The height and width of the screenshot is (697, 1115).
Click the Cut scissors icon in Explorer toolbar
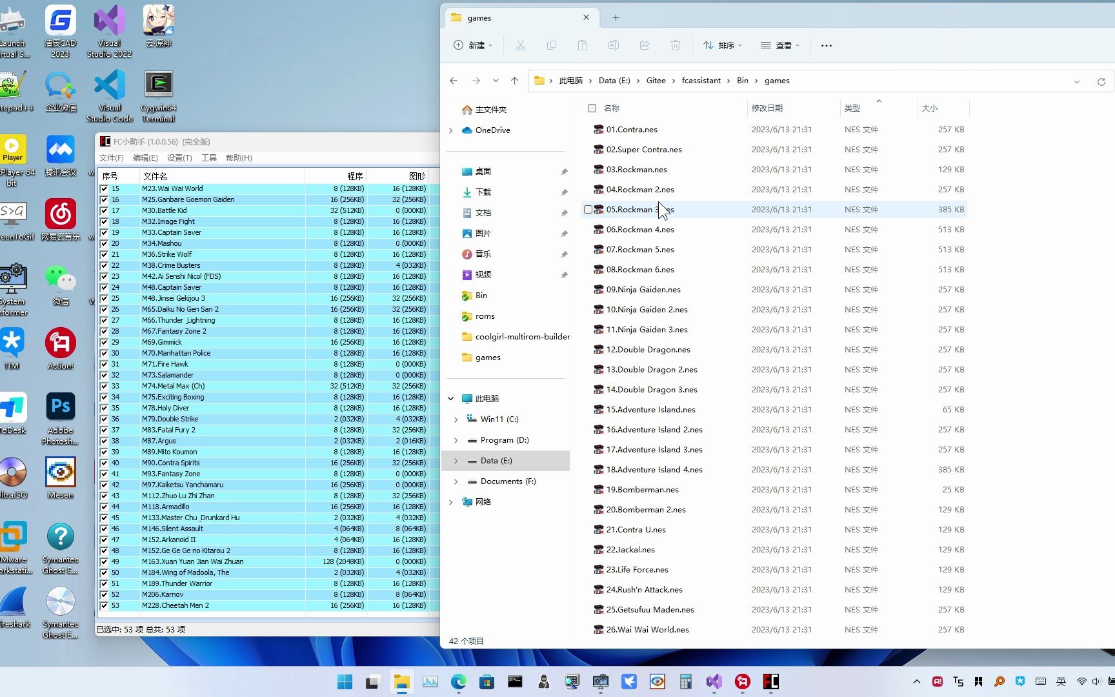520,45
